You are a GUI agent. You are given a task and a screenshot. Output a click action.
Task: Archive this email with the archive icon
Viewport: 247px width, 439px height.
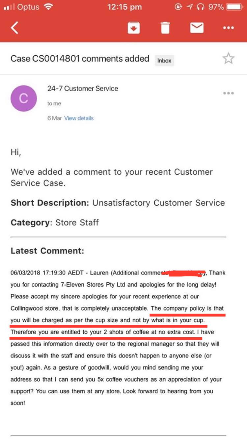point(134,28)
